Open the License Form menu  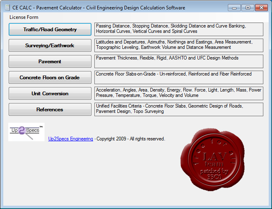[x=24, y=17]
